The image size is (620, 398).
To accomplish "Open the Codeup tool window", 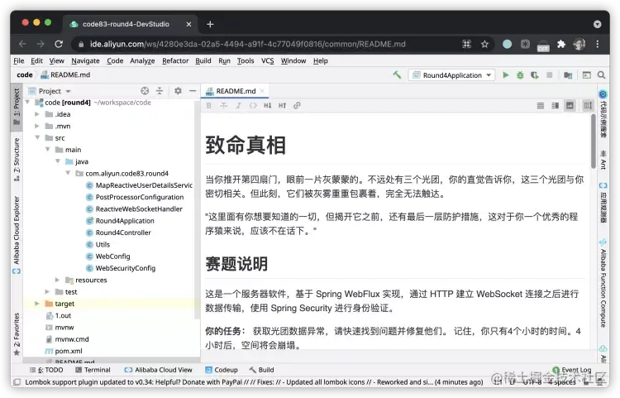I will (x=222, y=370).
